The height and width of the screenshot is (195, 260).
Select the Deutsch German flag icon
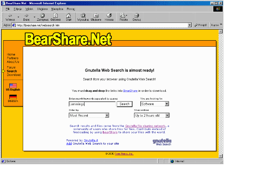pyautogui.click(x=13, y=97)
